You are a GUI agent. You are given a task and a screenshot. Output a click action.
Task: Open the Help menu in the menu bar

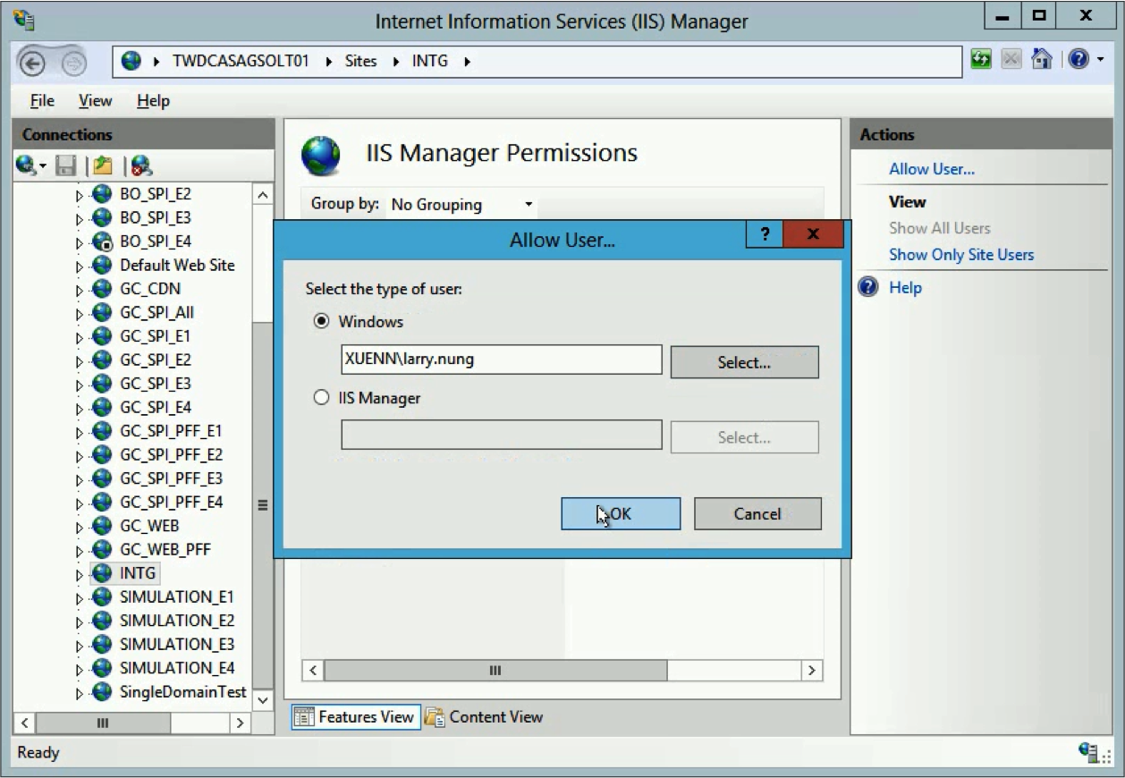point(153,101)
